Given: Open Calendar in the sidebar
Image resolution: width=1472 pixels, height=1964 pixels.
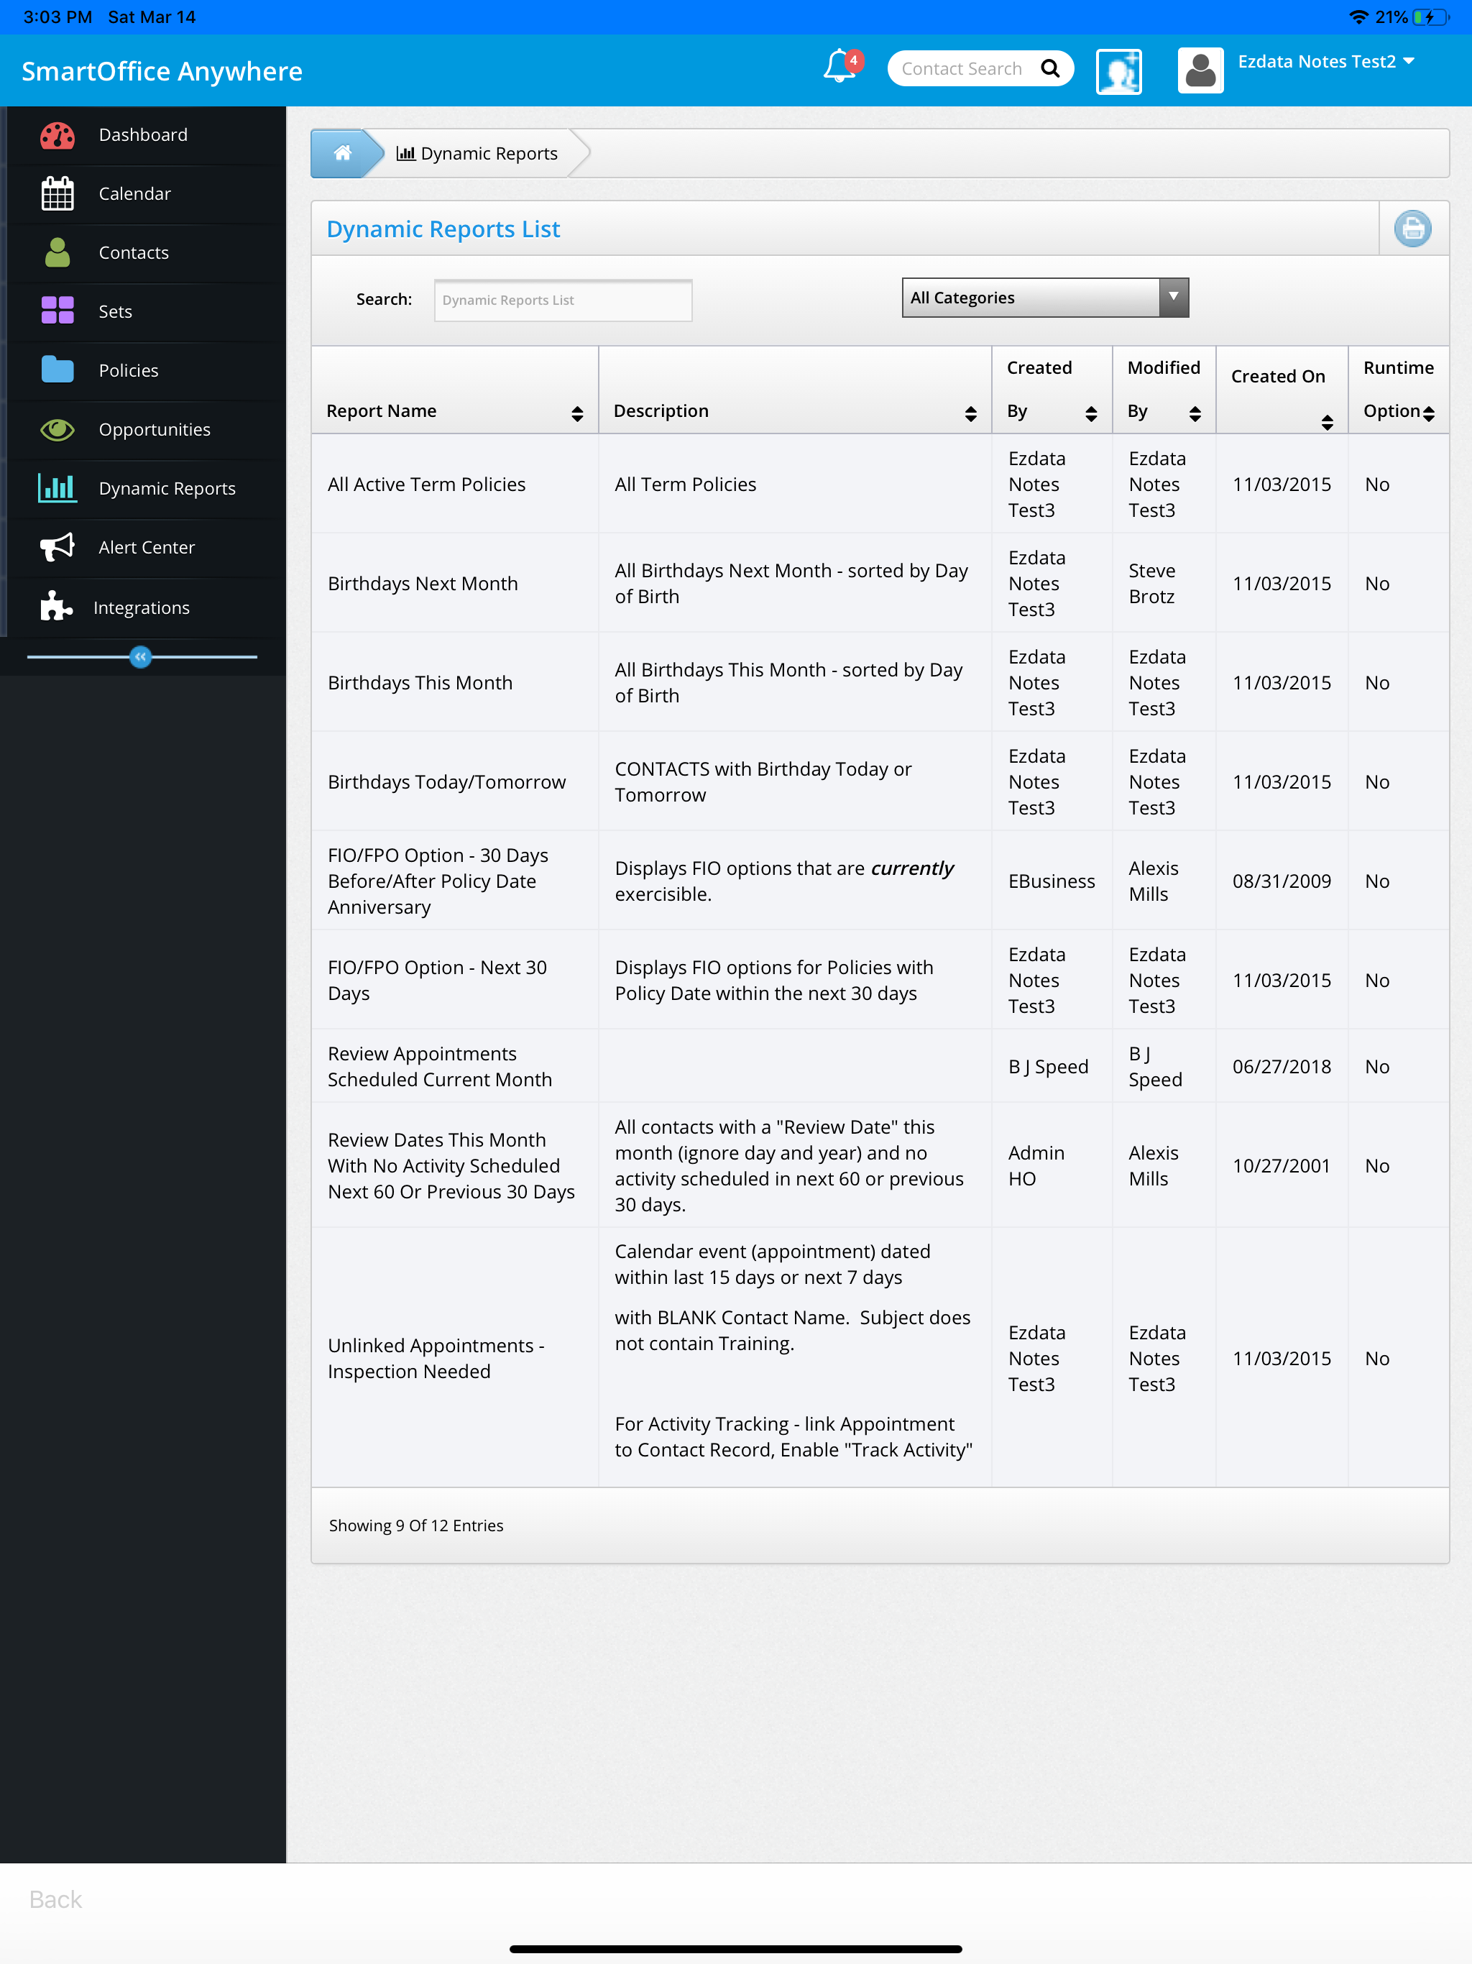Looking at the screenshot, I should [x=143, y=193].
